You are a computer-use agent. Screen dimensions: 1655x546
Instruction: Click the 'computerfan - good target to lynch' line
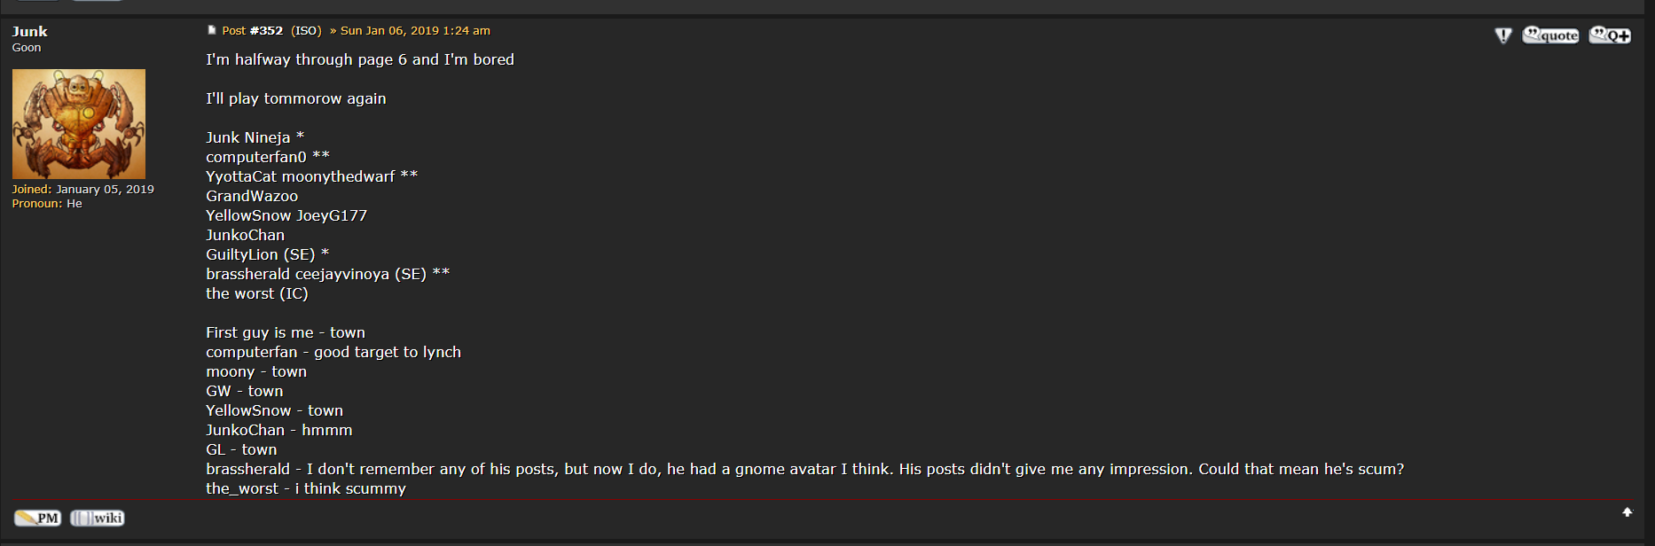[x=333, y=352]
